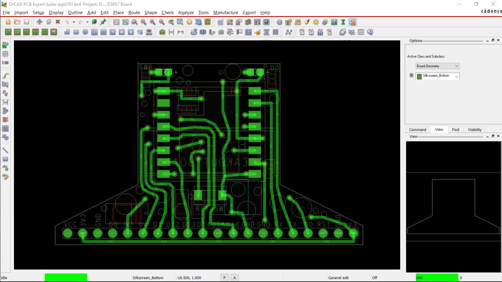Select the add rectangle shape icon
Viewport: 502px width, 282px height.
point(76,32)
